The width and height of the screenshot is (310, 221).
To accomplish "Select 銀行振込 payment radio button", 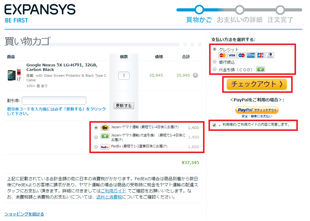I will [215, 62].
